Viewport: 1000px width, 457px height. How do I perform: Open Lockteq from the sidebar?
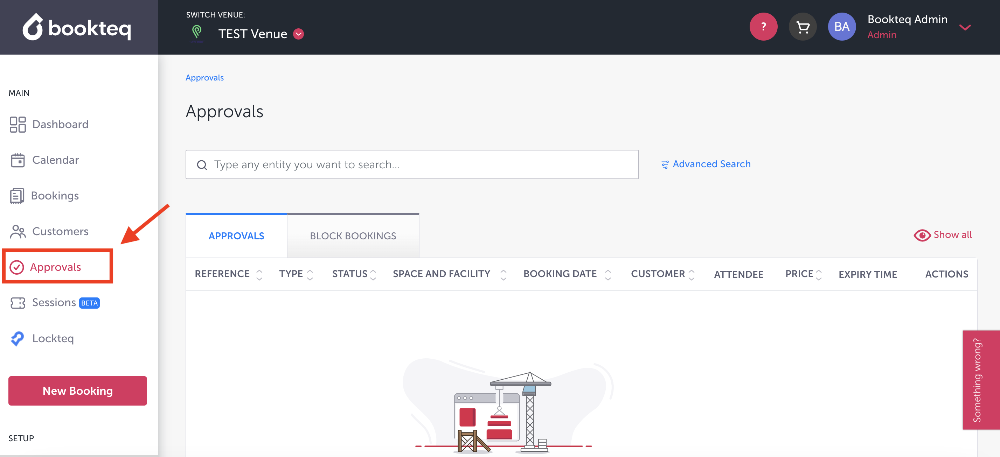coord(53,338)
